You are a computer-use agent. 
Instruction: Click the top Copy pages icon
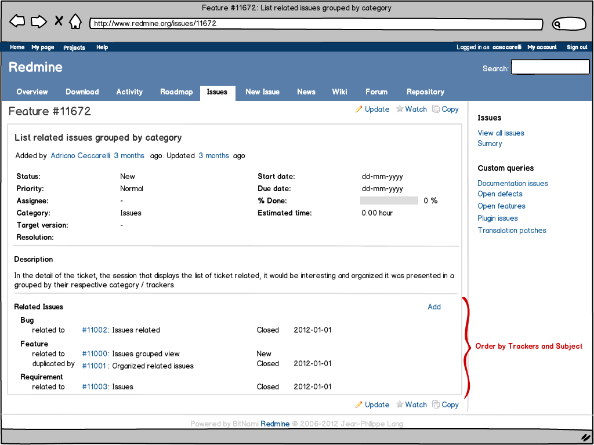(436, 110)
